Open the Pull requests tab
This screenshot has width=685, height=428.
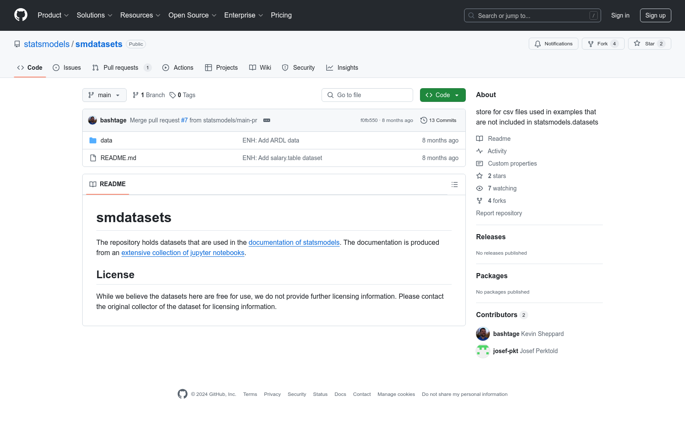(122, 68)
